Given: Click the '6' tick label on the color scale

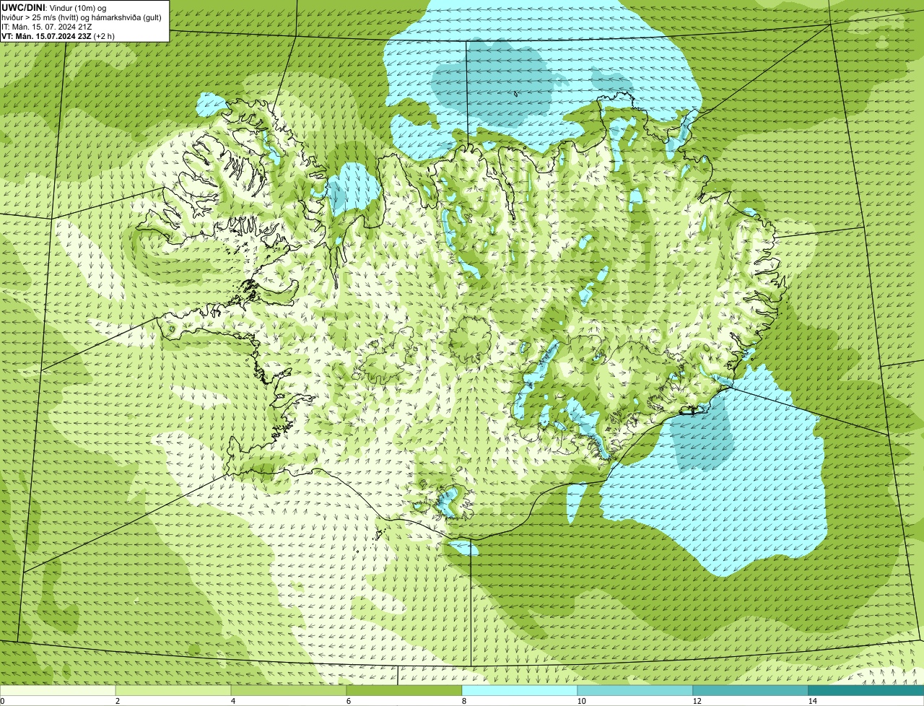Looking at the screenshot, I should pos(348,701).
